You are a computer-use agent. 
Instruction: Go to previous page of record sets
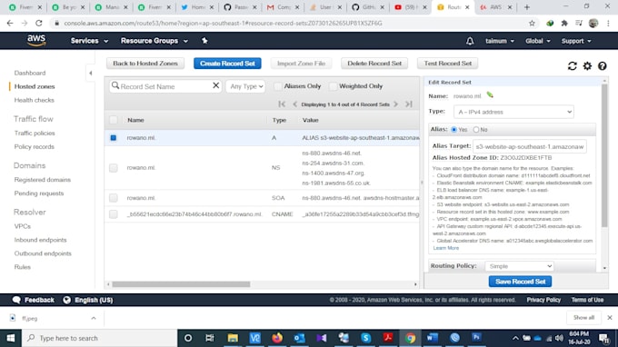pyautogui.click(x=294, y=104)
